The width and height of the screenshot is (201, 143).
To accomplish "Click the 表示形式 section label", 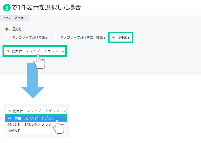I will [x=13, y=29].
